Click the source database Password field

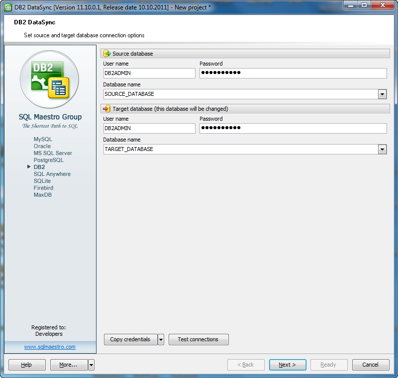coord(294,73)
